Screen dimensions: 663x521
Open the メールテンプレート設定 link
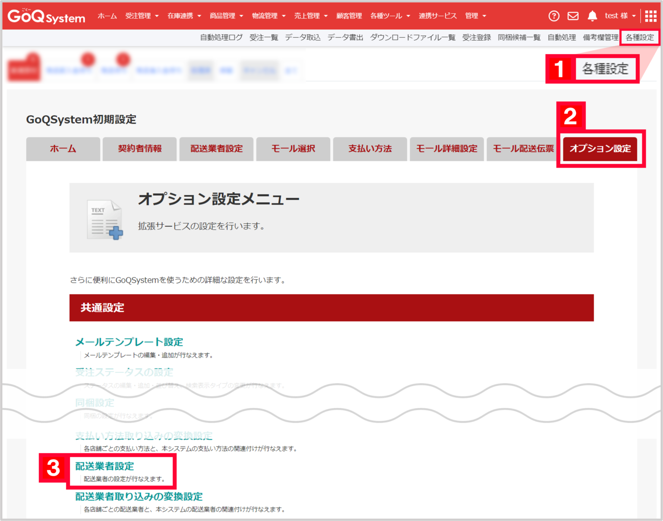(128, 342)
